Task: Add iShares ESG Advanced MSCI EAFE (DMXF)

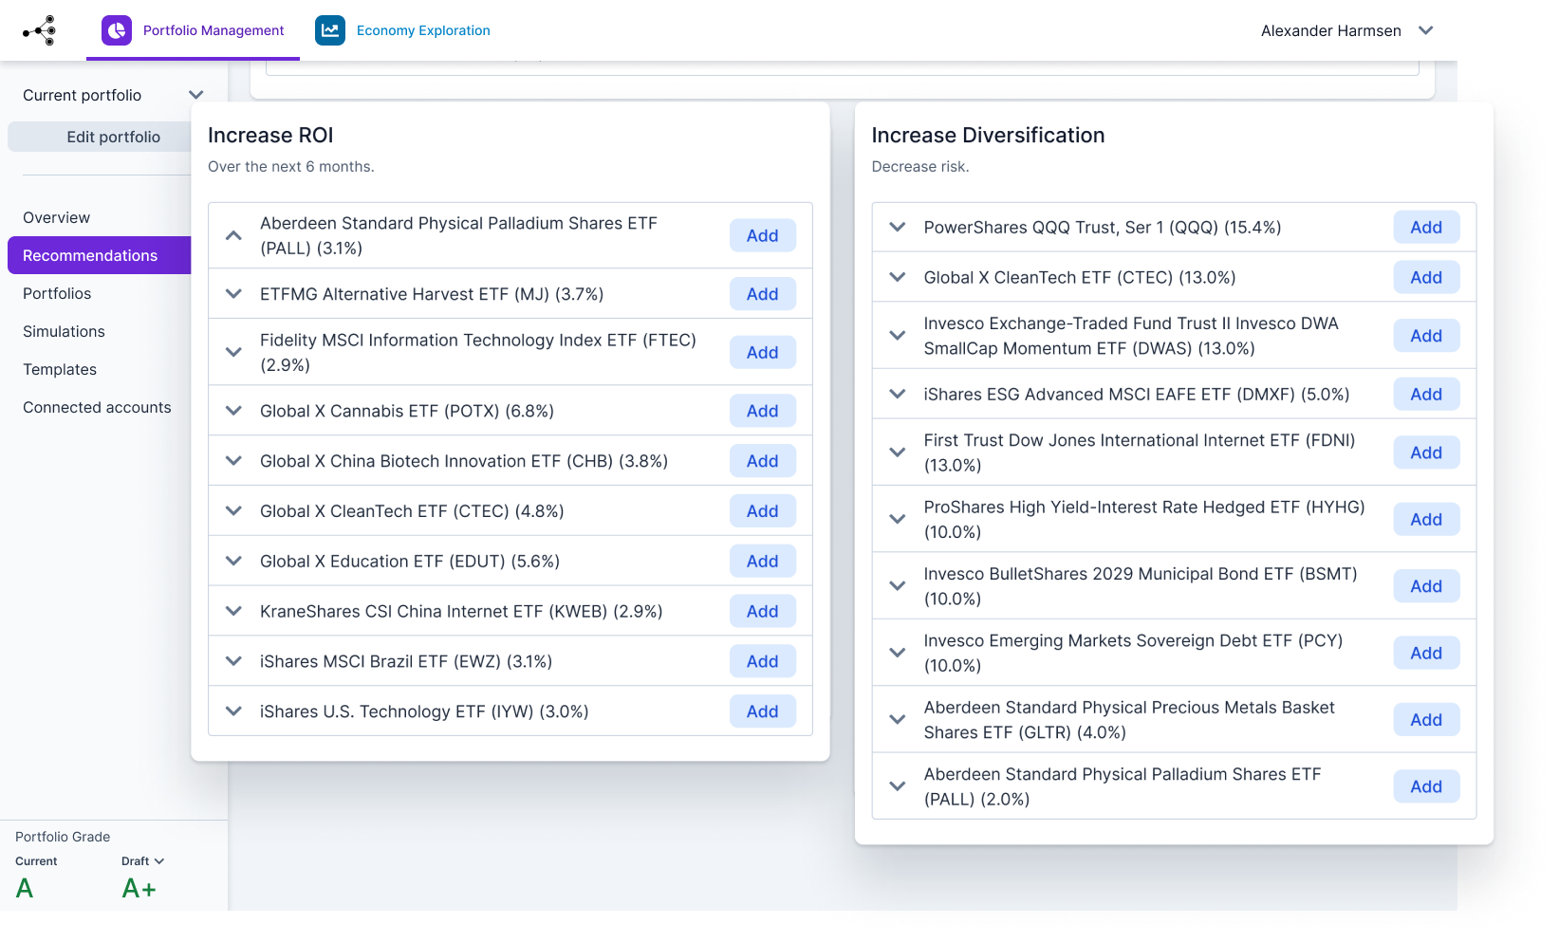Action: 1427,395
